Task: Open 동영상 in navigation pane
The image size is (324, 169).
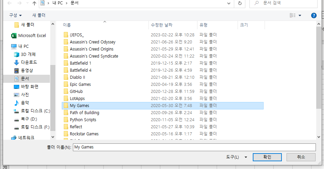Action: [24, 70]
